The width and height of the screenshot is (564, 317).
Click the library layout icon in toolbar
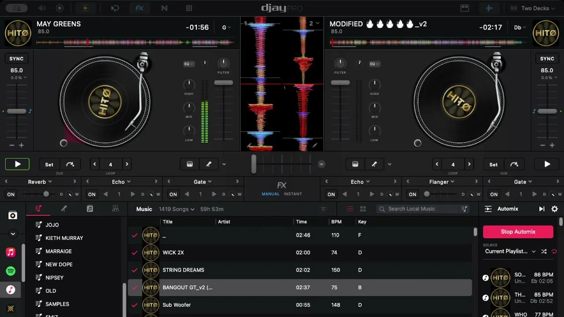(x=464, y=8)
